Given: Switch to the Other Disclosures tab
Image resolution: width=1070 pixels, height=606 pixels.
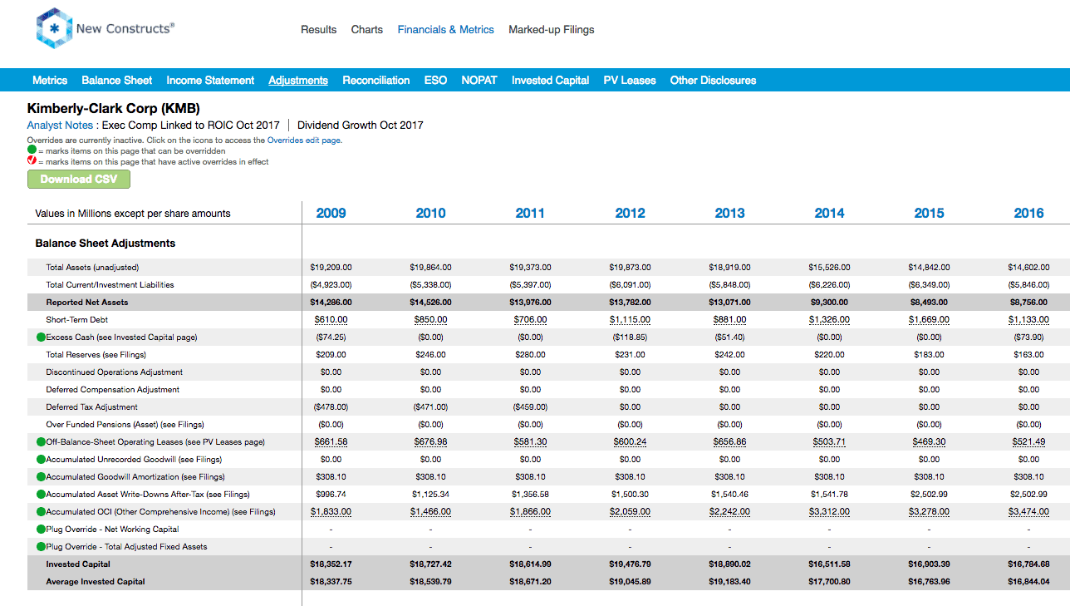Looking at the screenshot, I should pos(714,81).
